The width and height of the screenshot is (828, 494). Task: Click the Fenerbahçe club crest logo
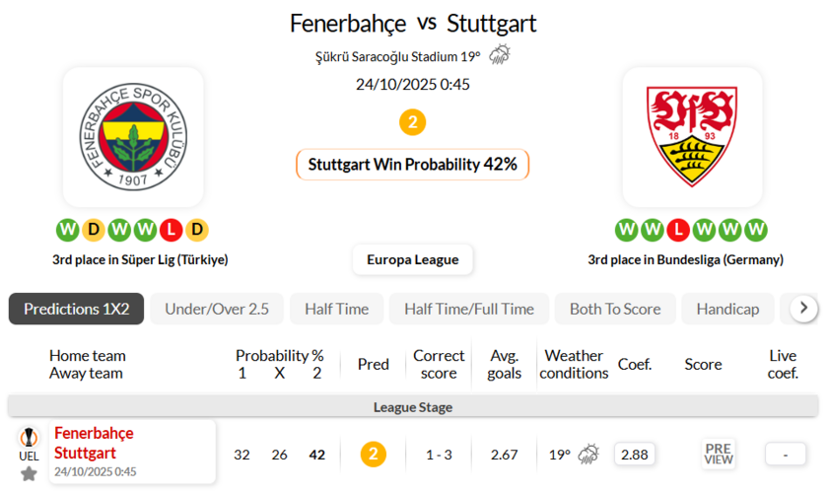133,137
